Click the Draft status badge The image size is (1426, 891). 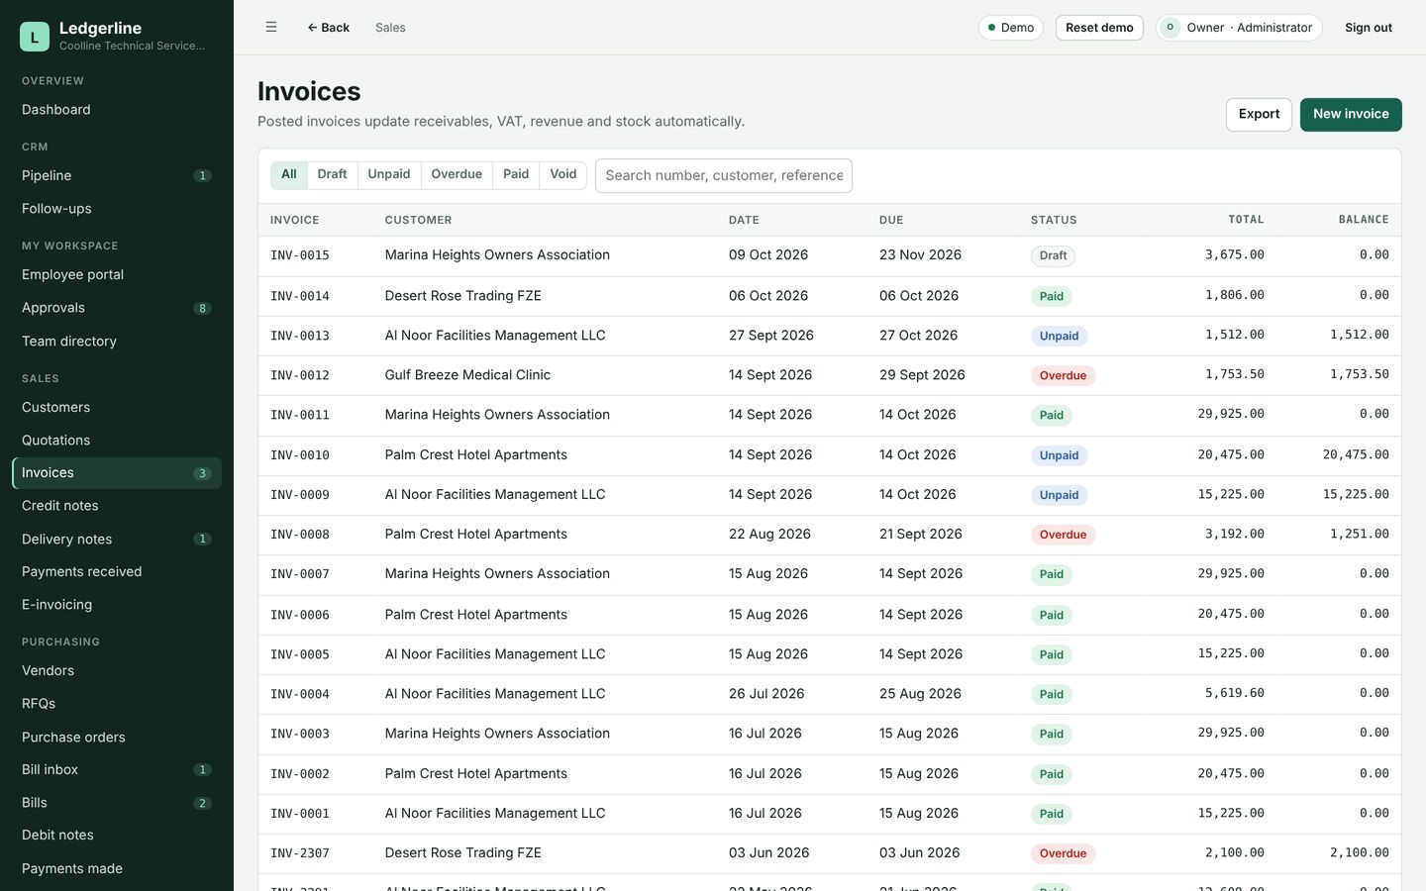(1053, 255)
